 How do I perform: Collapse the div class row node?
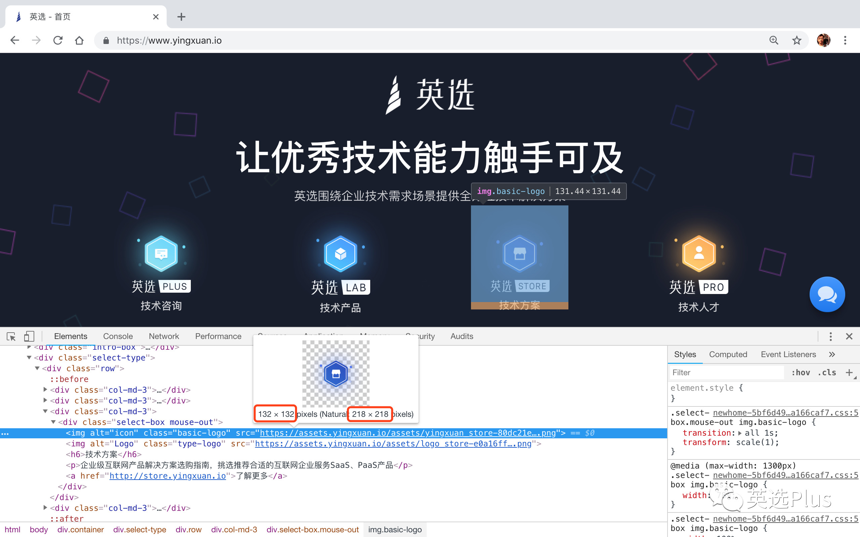pyautogui.click(x=37, y=368)
